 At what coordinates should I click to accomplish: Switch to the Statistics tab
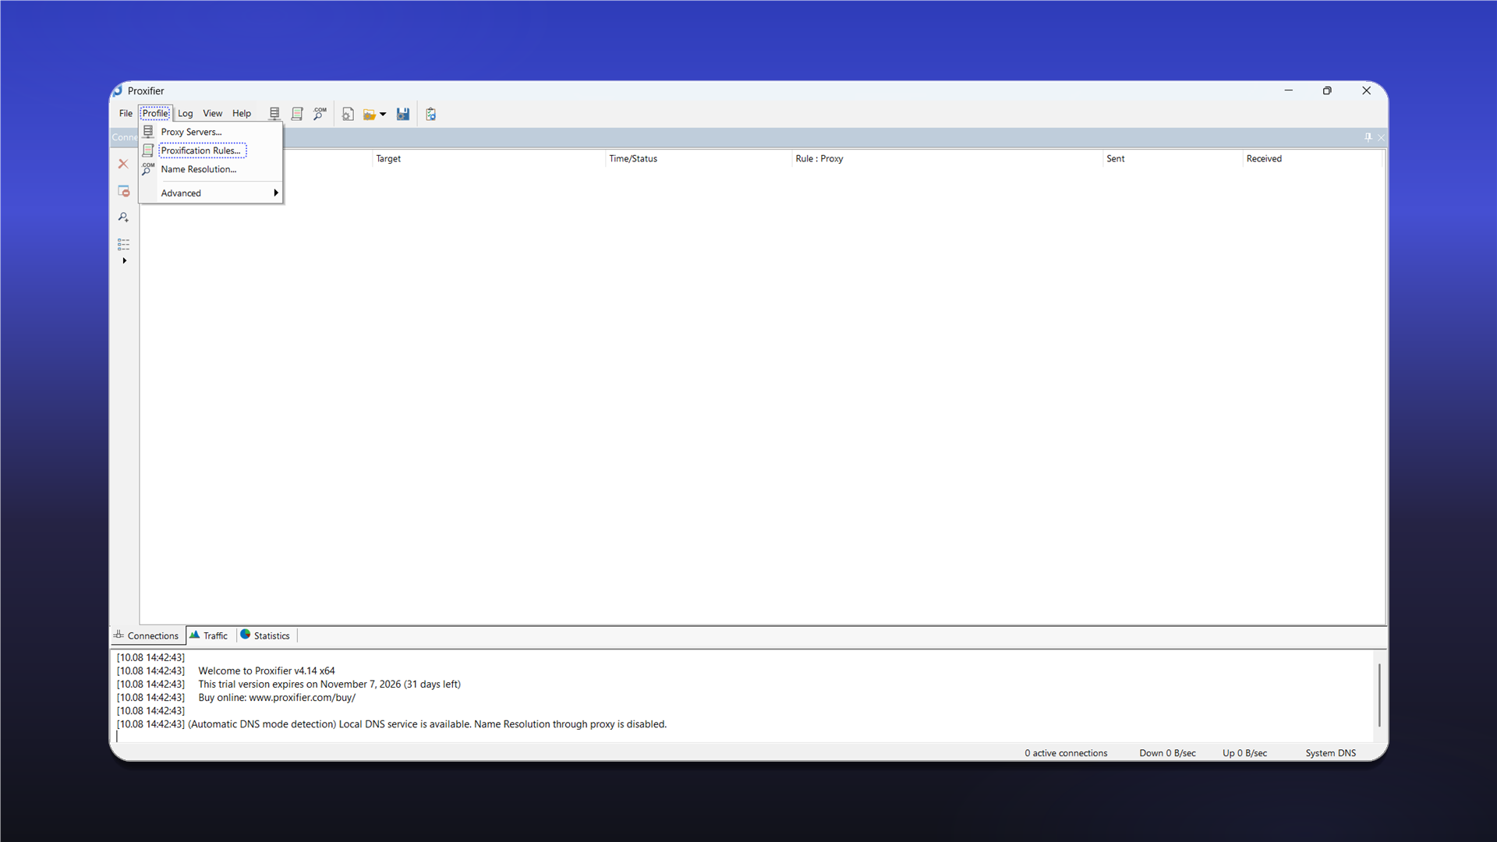point(265,635)
